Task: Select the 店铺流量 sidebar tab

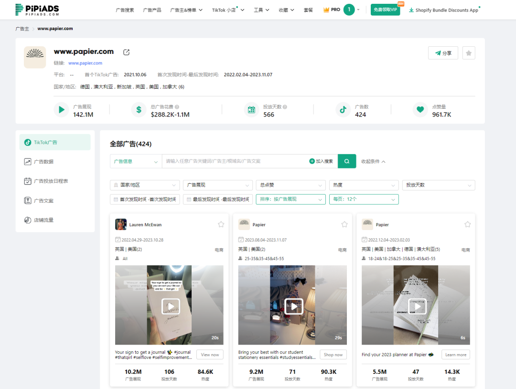Action: pyautogui.click(x=55, y=220)
